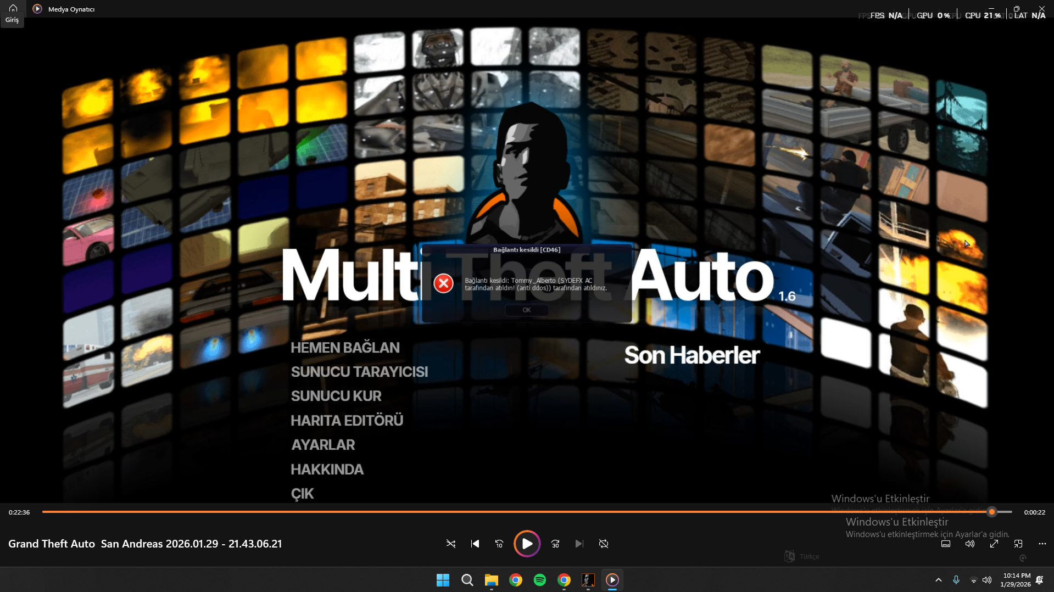Click the Medya Oynatıcı app icon in title bar
The height and width of the screenshot is (592, 1054).
pyautogui.click(x=37, y=9)
